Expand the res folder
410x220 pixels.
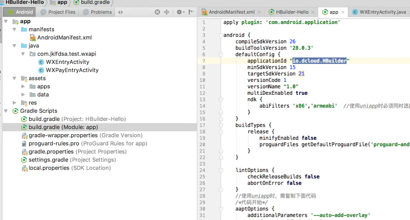pyautogui.click(x=14, y=102)
